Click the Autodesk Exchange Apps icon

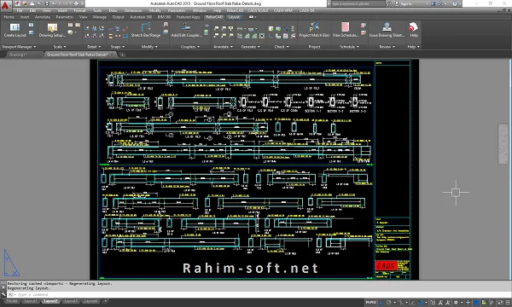(433, 3)
